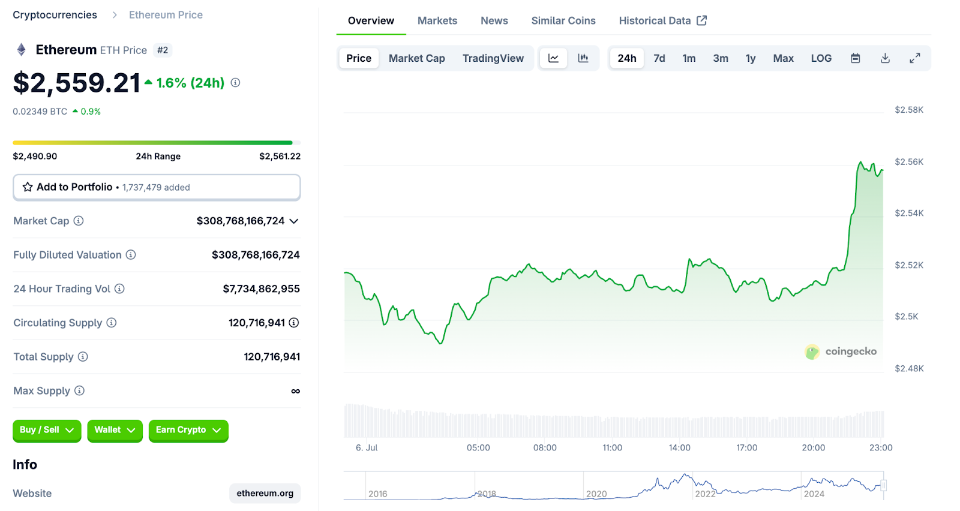This screenshot has width=960, height=511.
Task: Open info icon next to 24h percentage
Action: point(235,83)
